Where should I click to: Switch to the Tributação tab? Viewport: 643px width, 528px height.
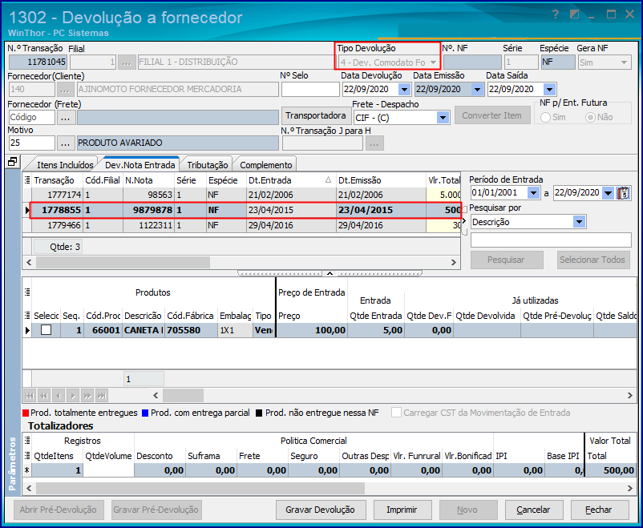207,164
